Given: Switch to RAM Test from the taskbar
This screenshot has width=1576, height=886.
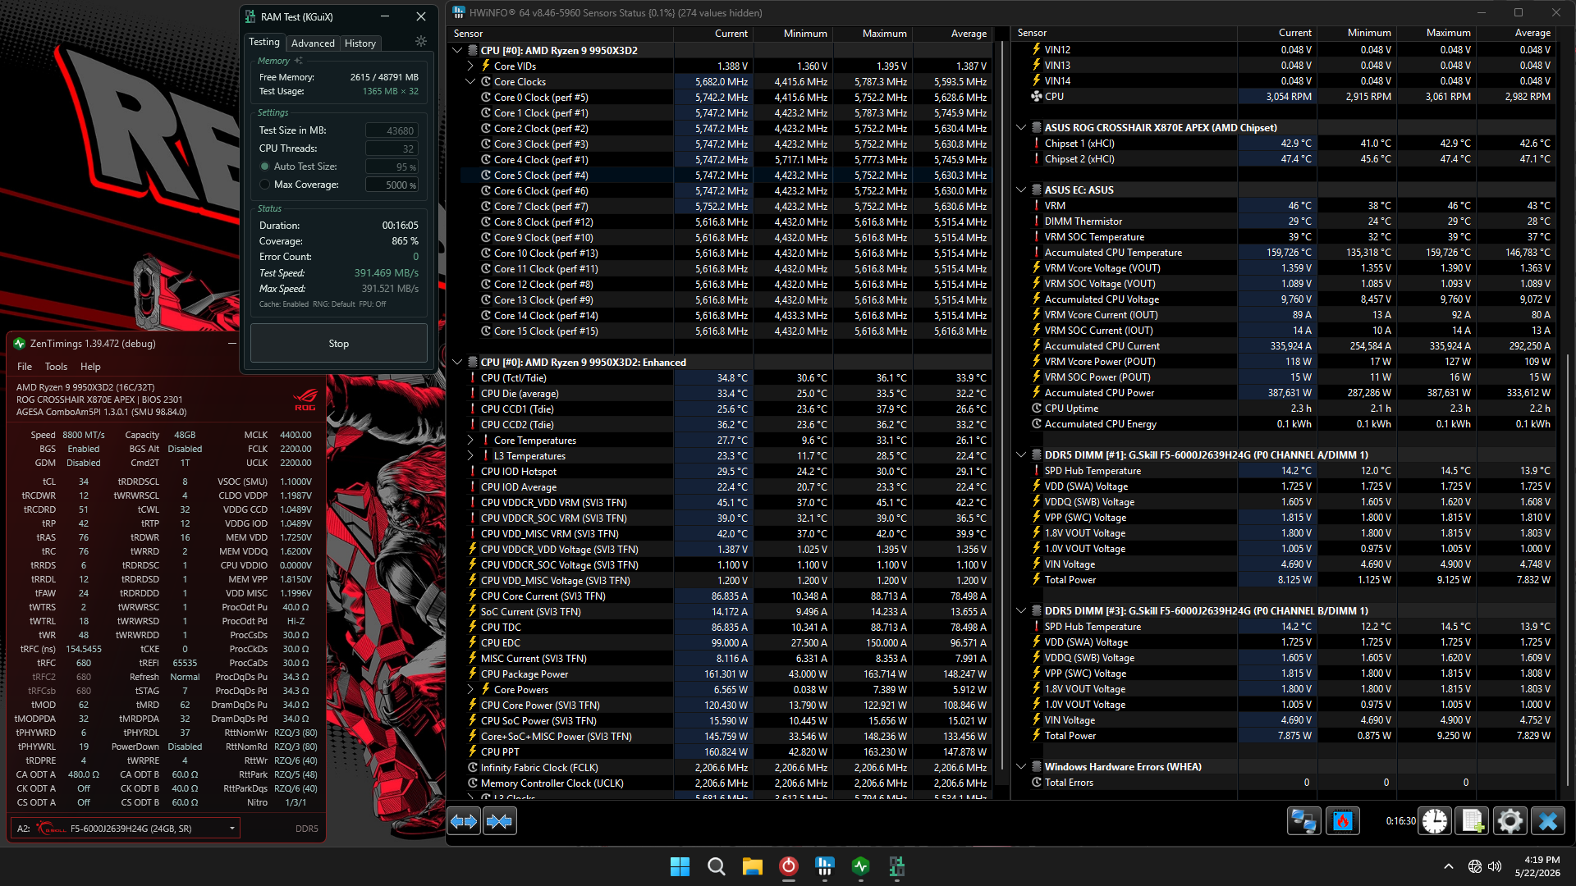Looking at the screenshot, I should (896, 866).
